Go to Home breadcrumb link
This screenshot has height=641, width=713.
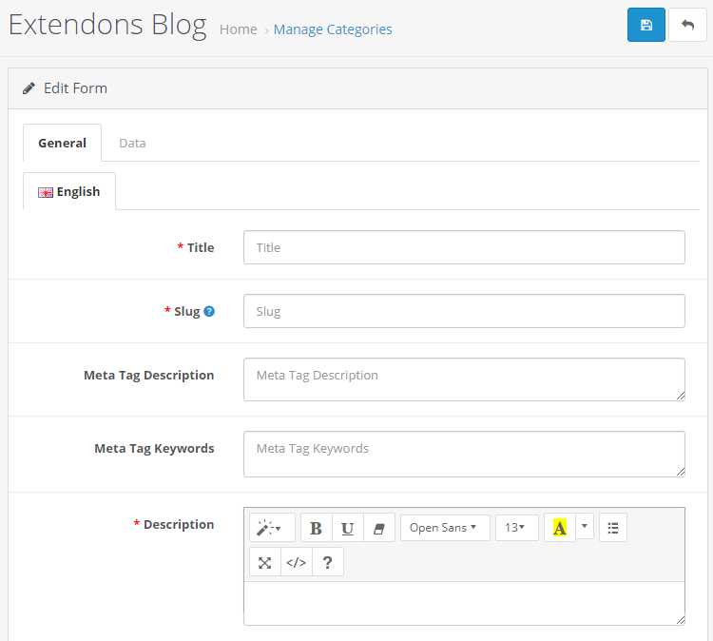point(239,29)
